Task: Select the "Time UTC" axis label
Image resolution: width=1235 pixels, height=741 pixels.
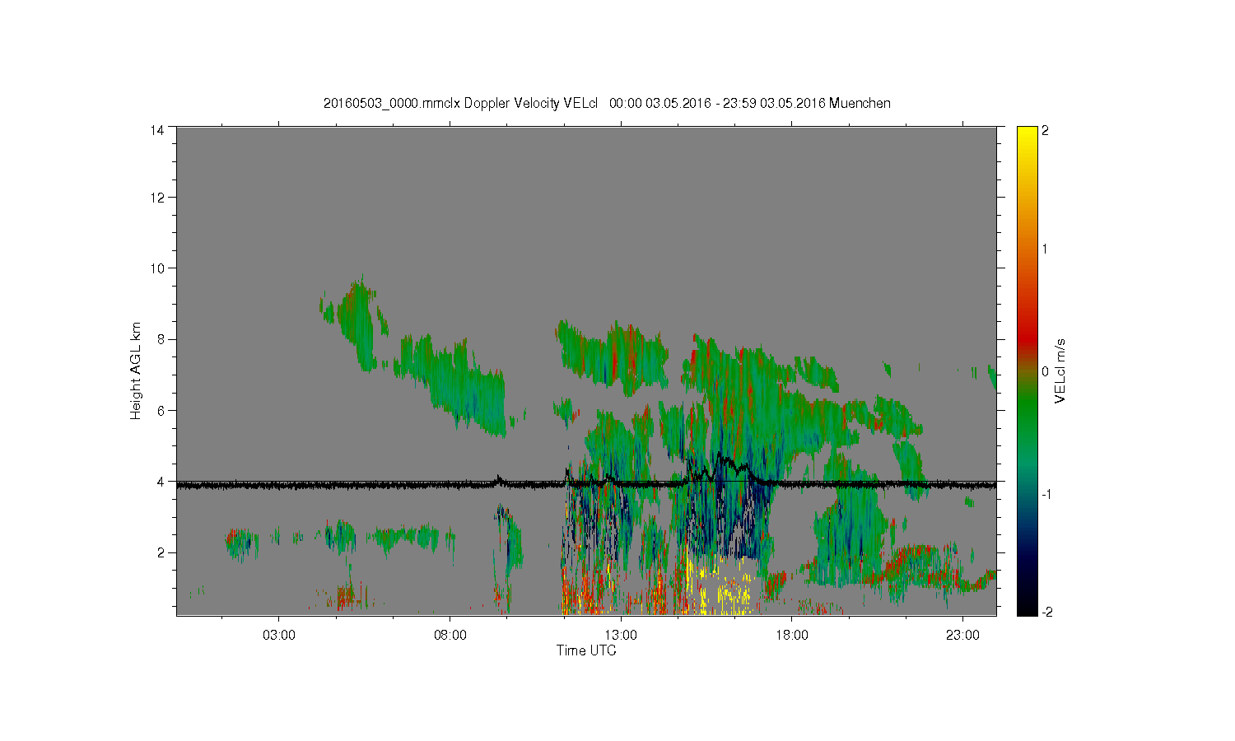Action: click(586, 650)
